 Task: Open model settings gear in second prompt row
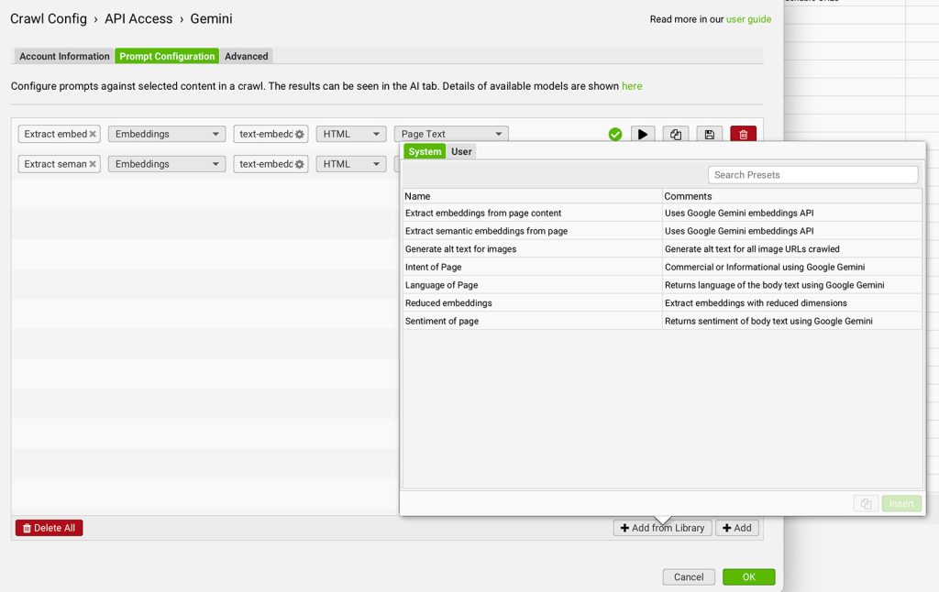coord(300,164)
